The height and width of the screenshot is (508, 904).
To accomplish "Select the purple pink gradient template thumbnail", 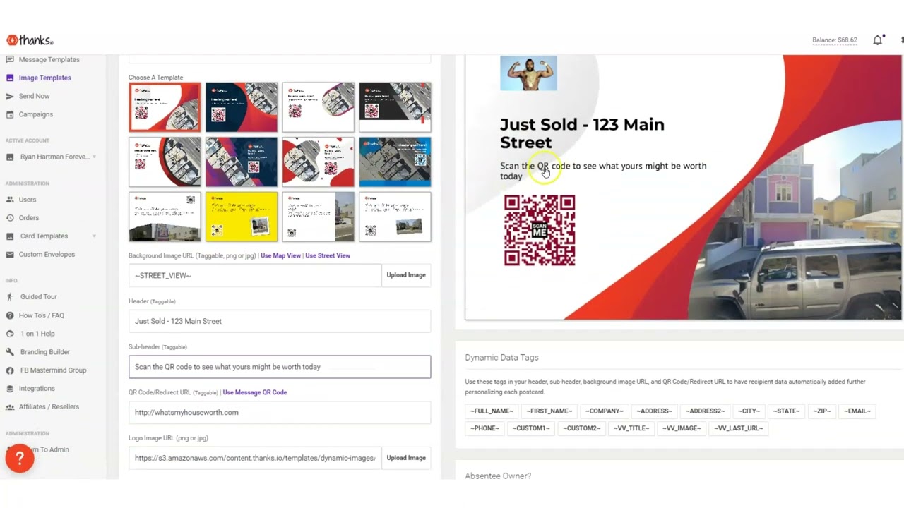I will click(242, 162).
